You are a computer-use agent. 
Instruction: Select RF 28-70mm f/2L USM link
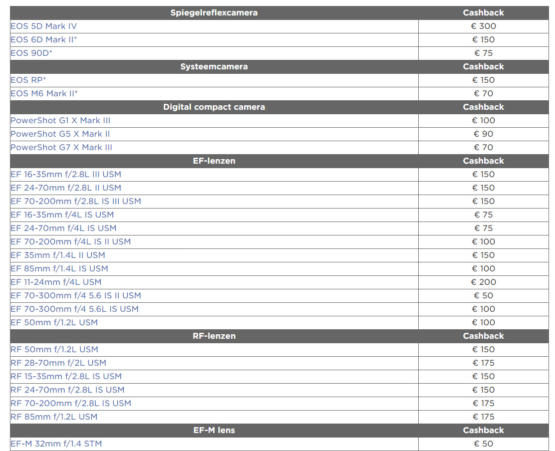pyautogui.click(x=58, y=363)
